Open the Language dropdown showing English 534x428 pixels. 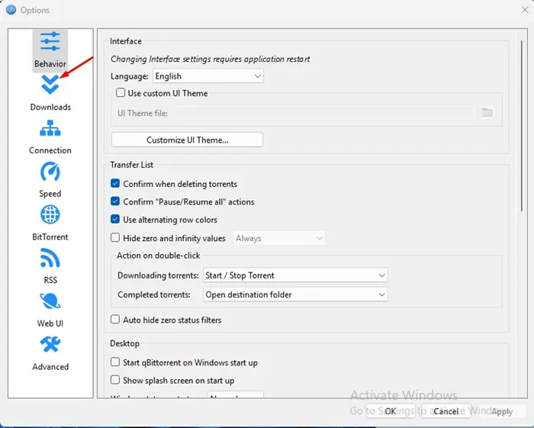tap(208, 76)
